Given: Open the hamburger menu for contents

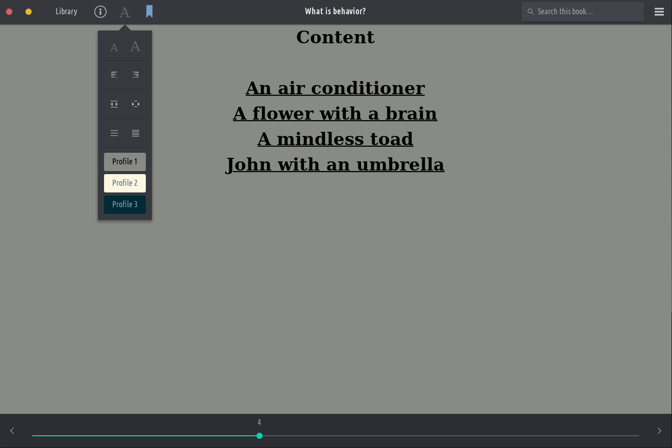Looking at the screenshot, I should (x=659, y=12).
